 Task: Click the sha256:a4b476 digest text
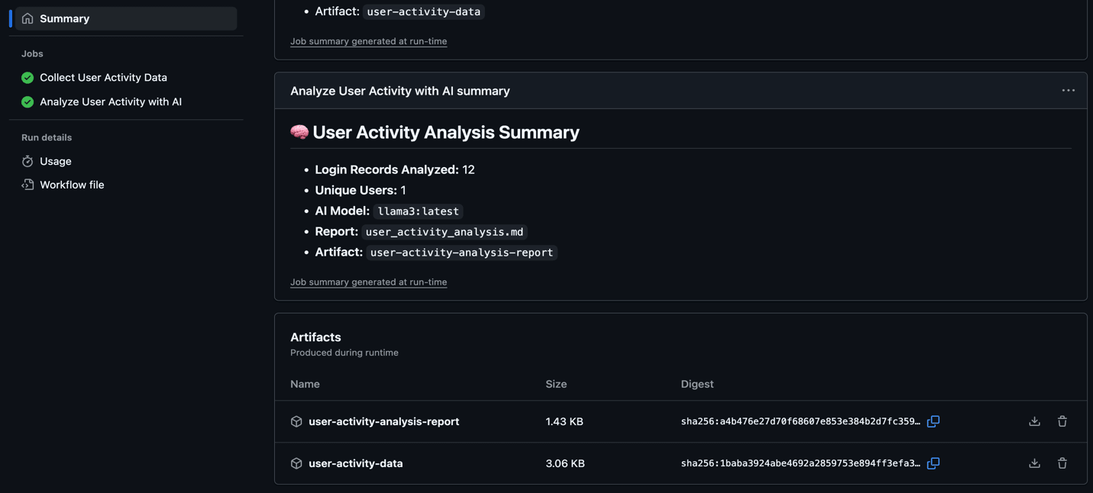tap(800, 421)
